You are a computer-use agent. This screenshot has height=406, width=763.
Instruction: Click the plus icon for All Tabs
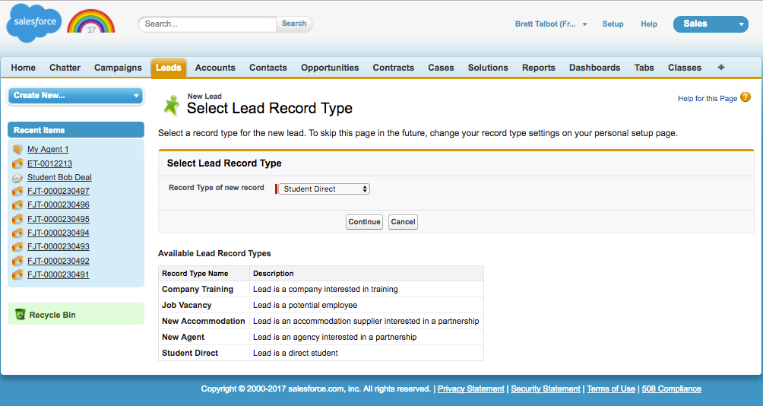(720, 68)
